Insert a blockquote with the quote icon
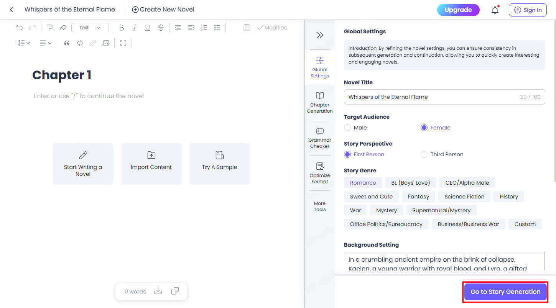The image size is (556, 308). tap(67, 43)
